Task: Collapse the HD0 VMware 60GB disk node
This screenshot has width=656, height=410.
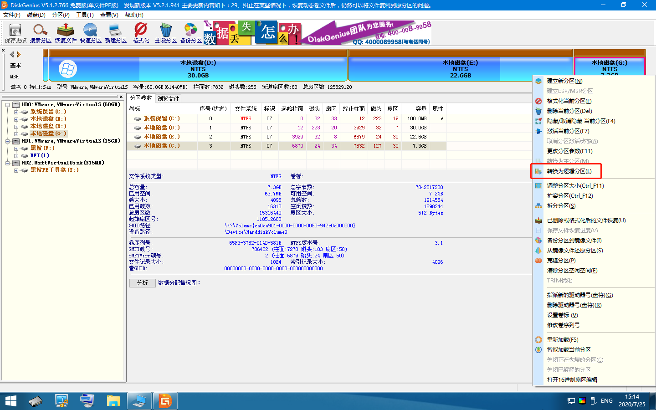Action: tap(8, 105)
